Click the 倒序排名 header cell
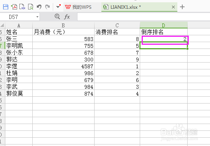This screenshot has width=210, height=146. 164,32
